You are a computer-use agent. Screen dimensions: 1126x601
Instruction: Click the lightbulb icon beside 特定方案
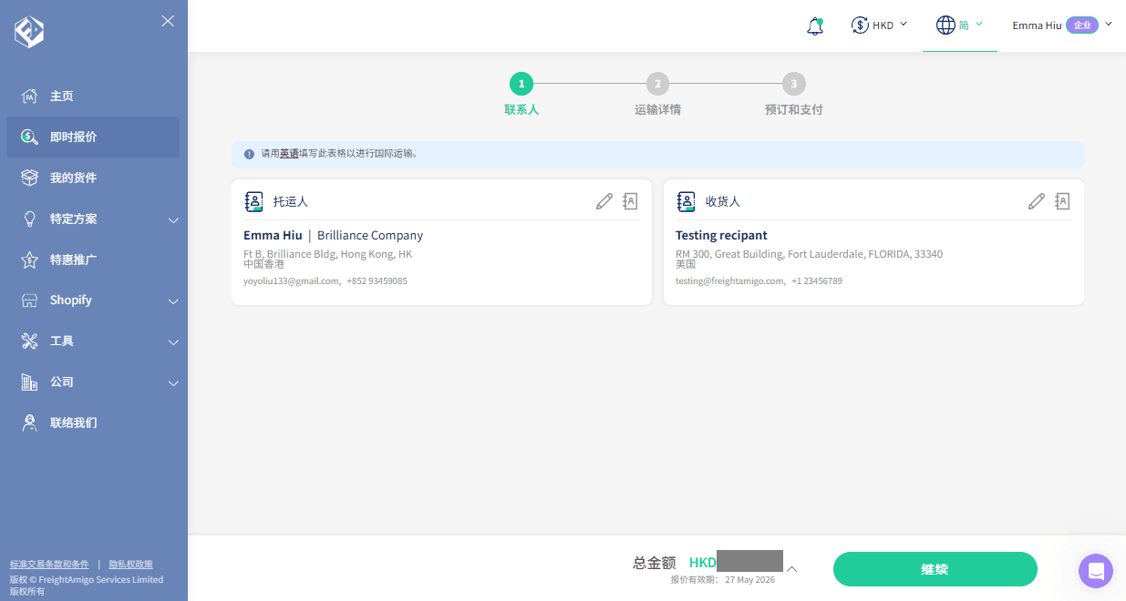tap(29, 219)
